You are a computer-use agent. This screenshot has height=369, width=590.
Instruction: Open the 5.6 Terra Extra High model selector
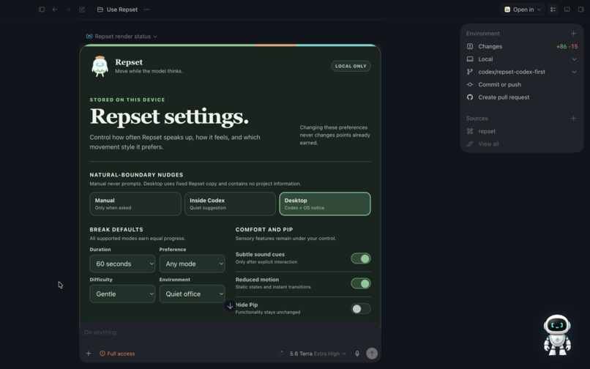pos(318,353)
